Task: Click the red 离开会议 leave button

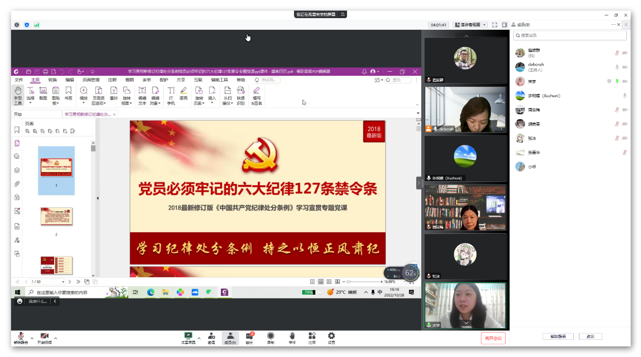Action: pos(493,338)
